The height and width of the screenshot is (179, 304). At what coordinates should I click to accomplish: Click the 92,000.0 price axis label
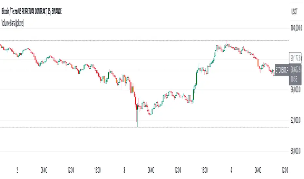pyautogui.click(x=296, y=121)
